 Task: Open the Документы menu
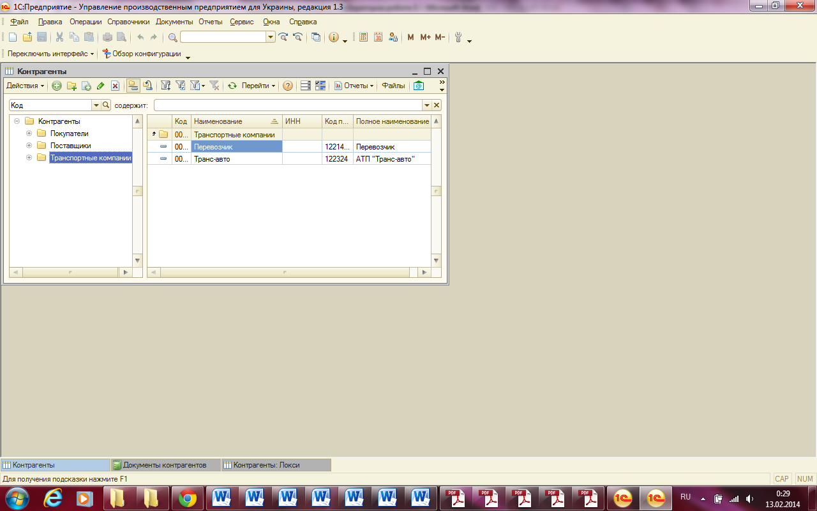click(174, 22)
